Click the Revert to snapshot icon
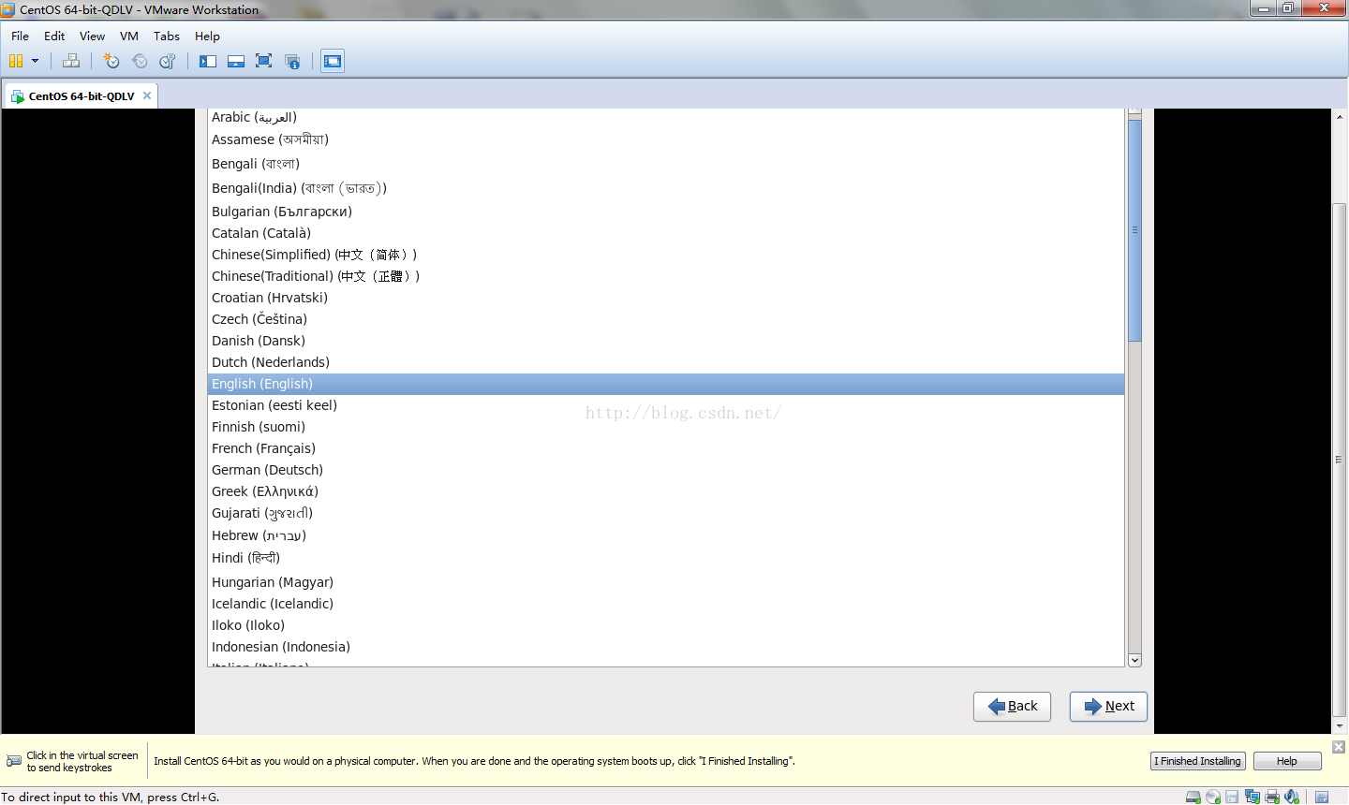This screenshot has width=1349, height=805. pos(140,61)
